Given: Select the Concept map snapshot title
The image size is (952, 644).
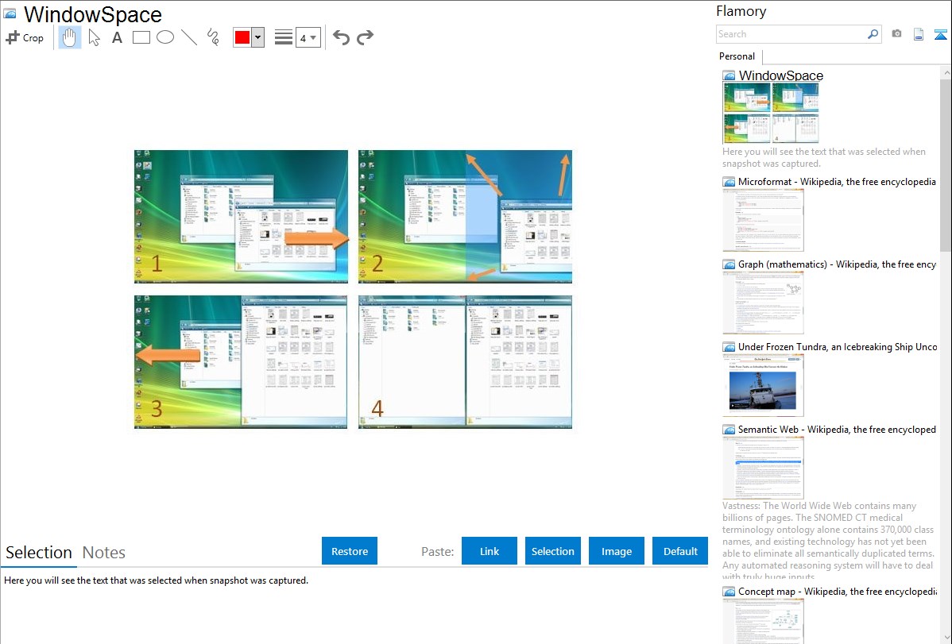Looking at the screenshot, I should 837,591.
